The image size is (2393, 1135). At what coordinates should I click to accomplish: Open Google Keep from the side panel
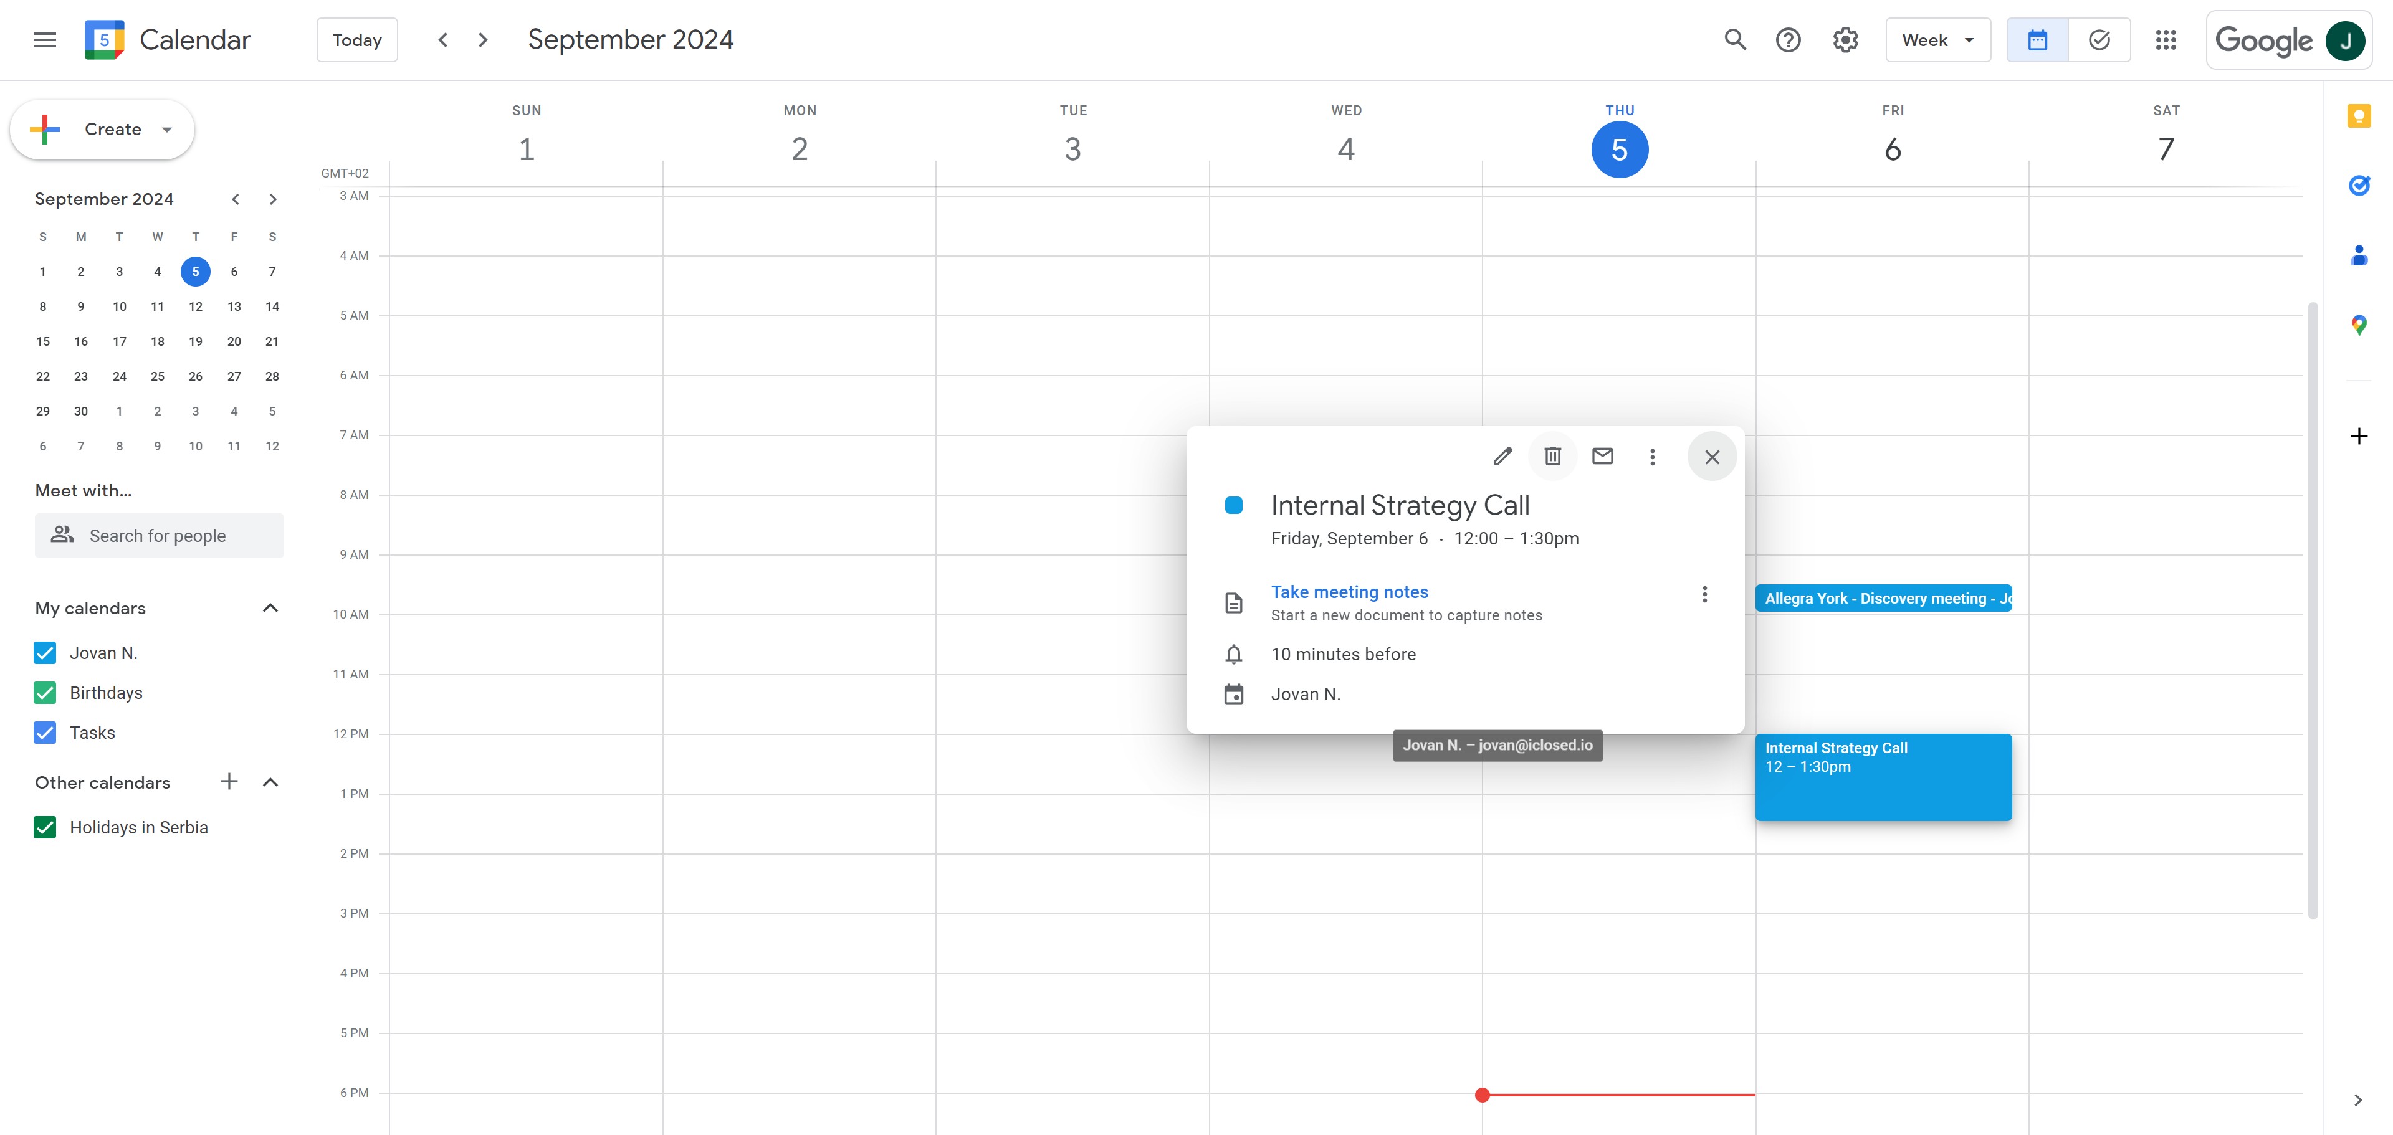[x=2359, y=116]
